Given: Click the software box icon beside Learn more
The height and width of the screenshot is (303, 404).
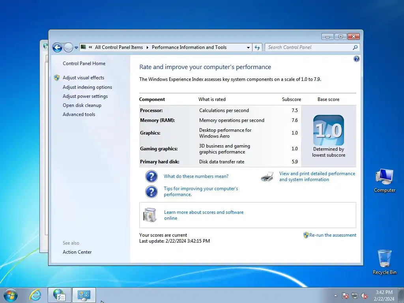Looking at the screenshot, I should [x=150, y=215].
